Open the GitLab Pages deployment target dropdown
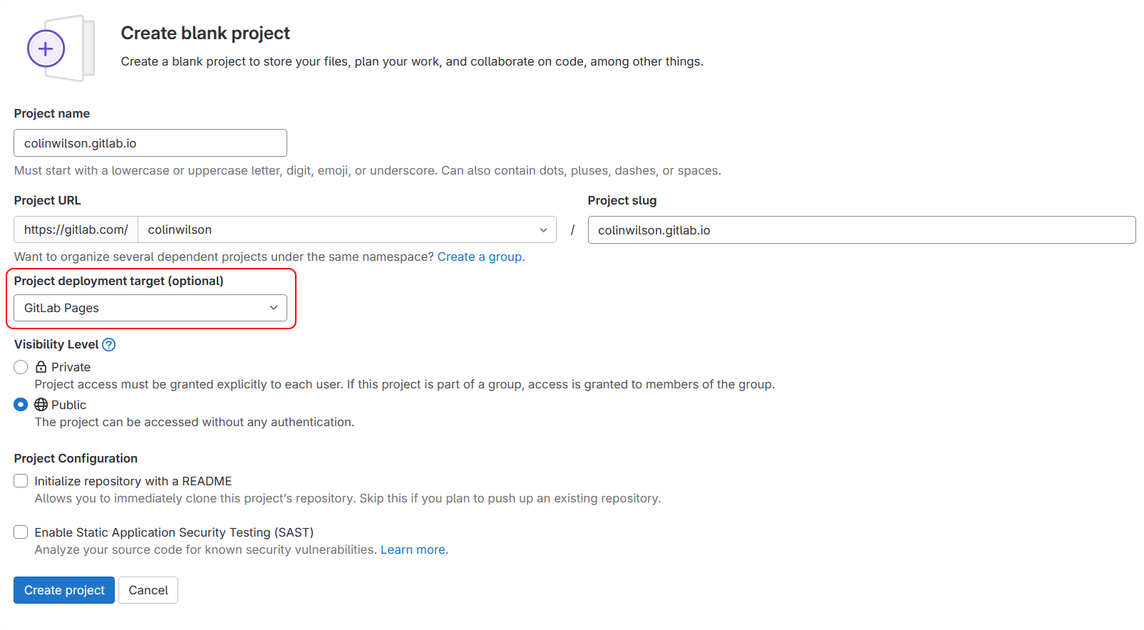The image size is (1144, 630). 150,308
